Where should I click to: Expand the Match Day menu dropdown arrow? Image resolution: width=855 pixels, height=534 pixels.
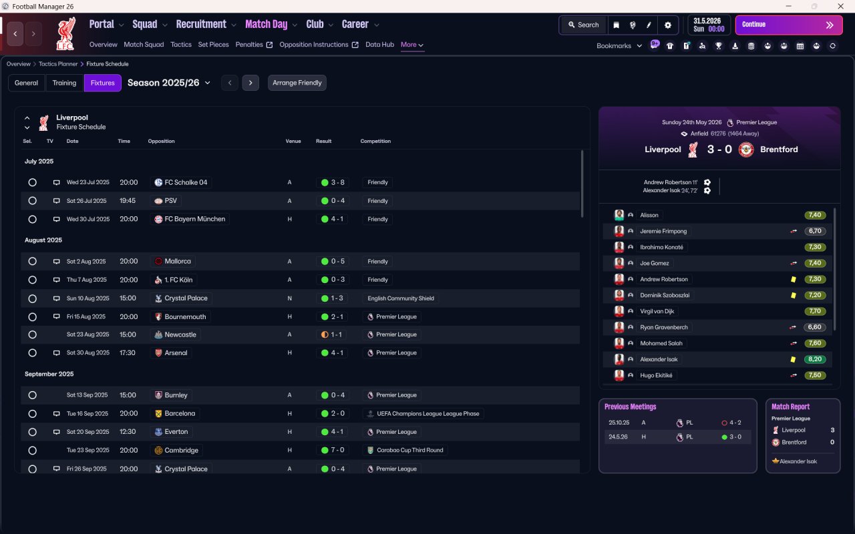(x=295, y=25)
